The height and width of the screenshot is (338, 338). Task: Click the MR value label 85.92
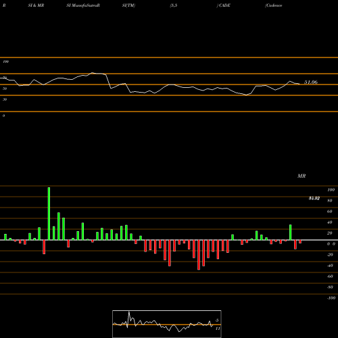click(x=314, y=198)
